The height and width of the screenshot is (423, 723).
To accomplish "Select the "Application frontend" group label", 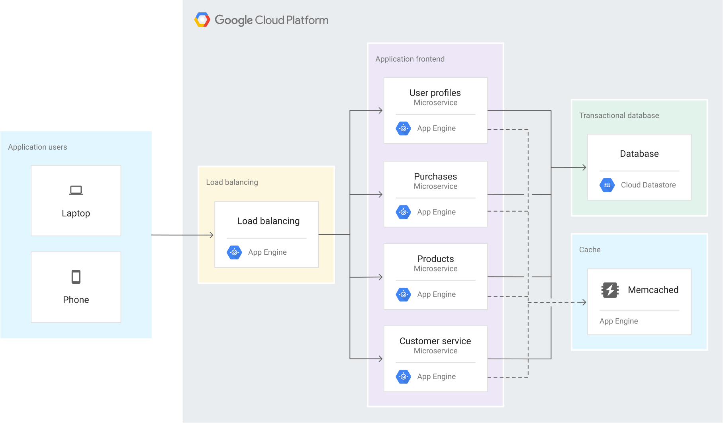I will click(x=410, y=59).
